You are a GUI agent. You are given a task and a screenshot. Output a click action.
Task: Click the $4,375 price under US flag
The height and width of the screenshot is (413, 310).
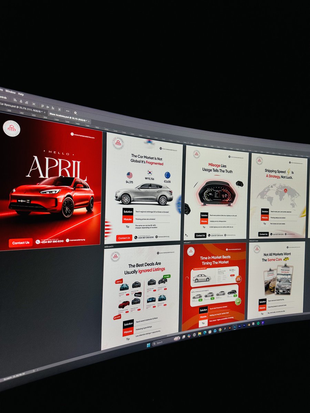(130, 182)
